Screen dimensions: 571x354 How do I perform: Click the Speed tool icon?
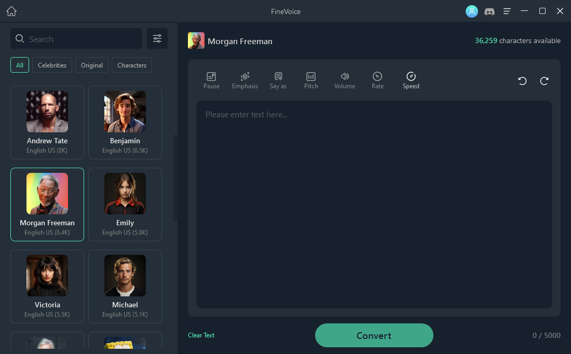point(411,77)
